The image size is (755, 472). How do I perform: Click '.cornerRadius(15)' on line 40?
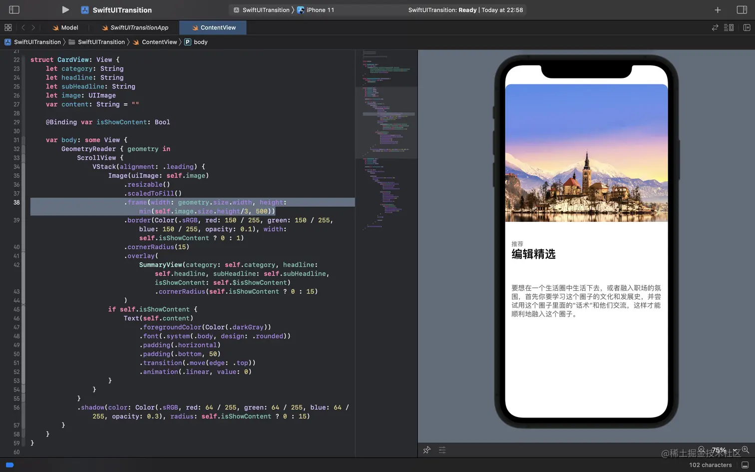tap(157, 247)
